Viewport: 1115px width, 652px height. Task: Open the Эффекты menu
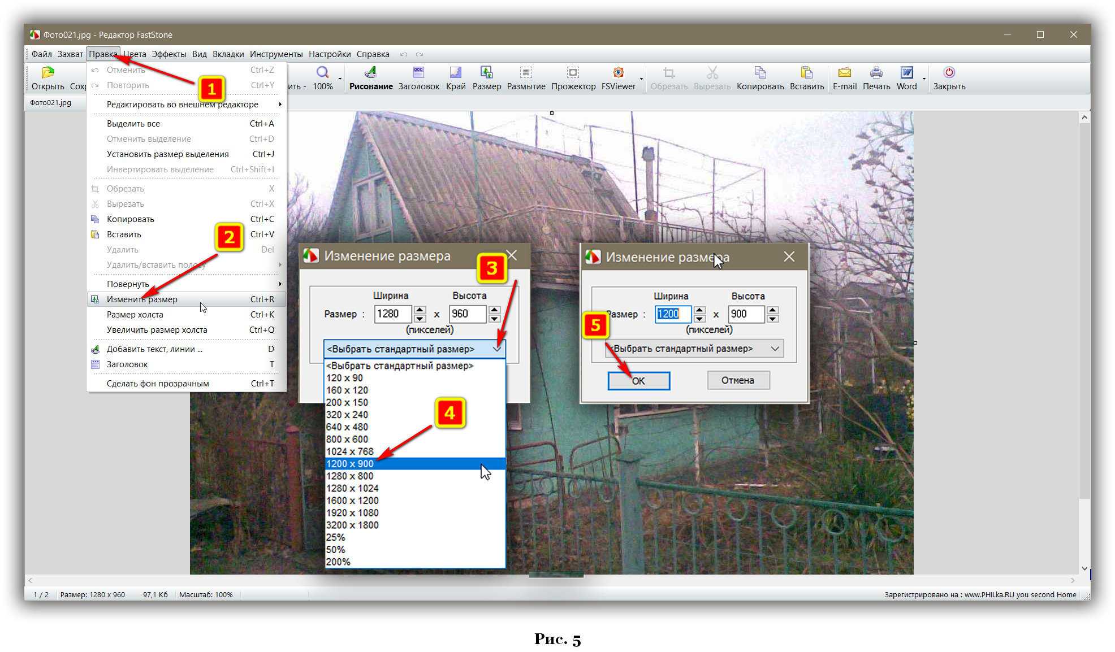(x=168, y=54)
